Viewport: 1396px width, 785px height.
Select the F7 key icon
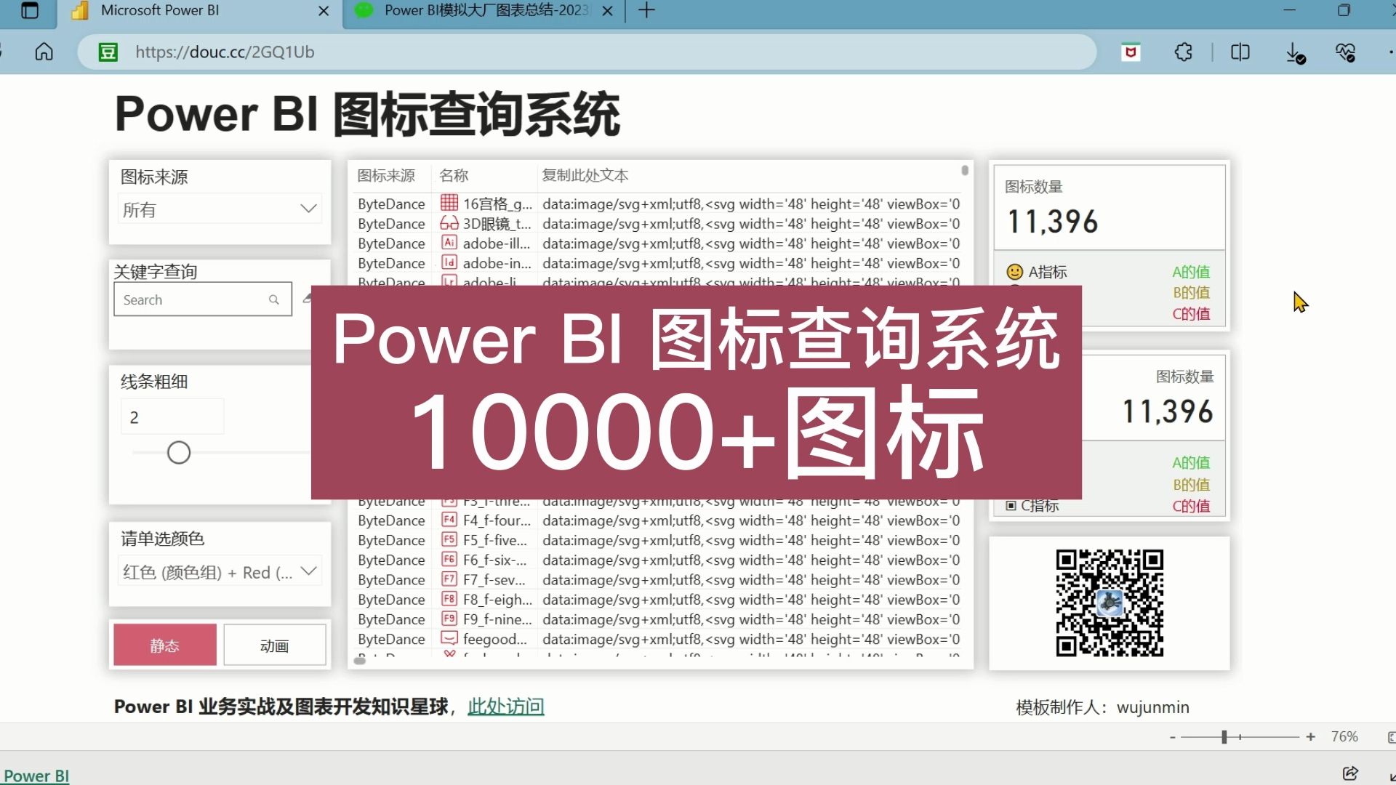[x=449, y=579]
